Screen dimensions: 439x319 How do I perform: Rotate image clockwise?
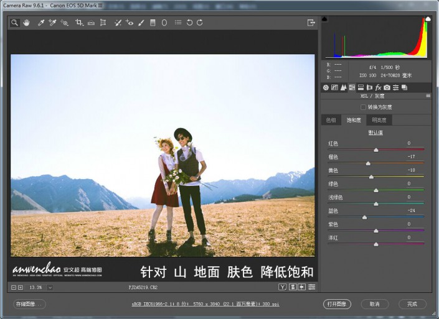pyautogui.click(x=200, y=22)
